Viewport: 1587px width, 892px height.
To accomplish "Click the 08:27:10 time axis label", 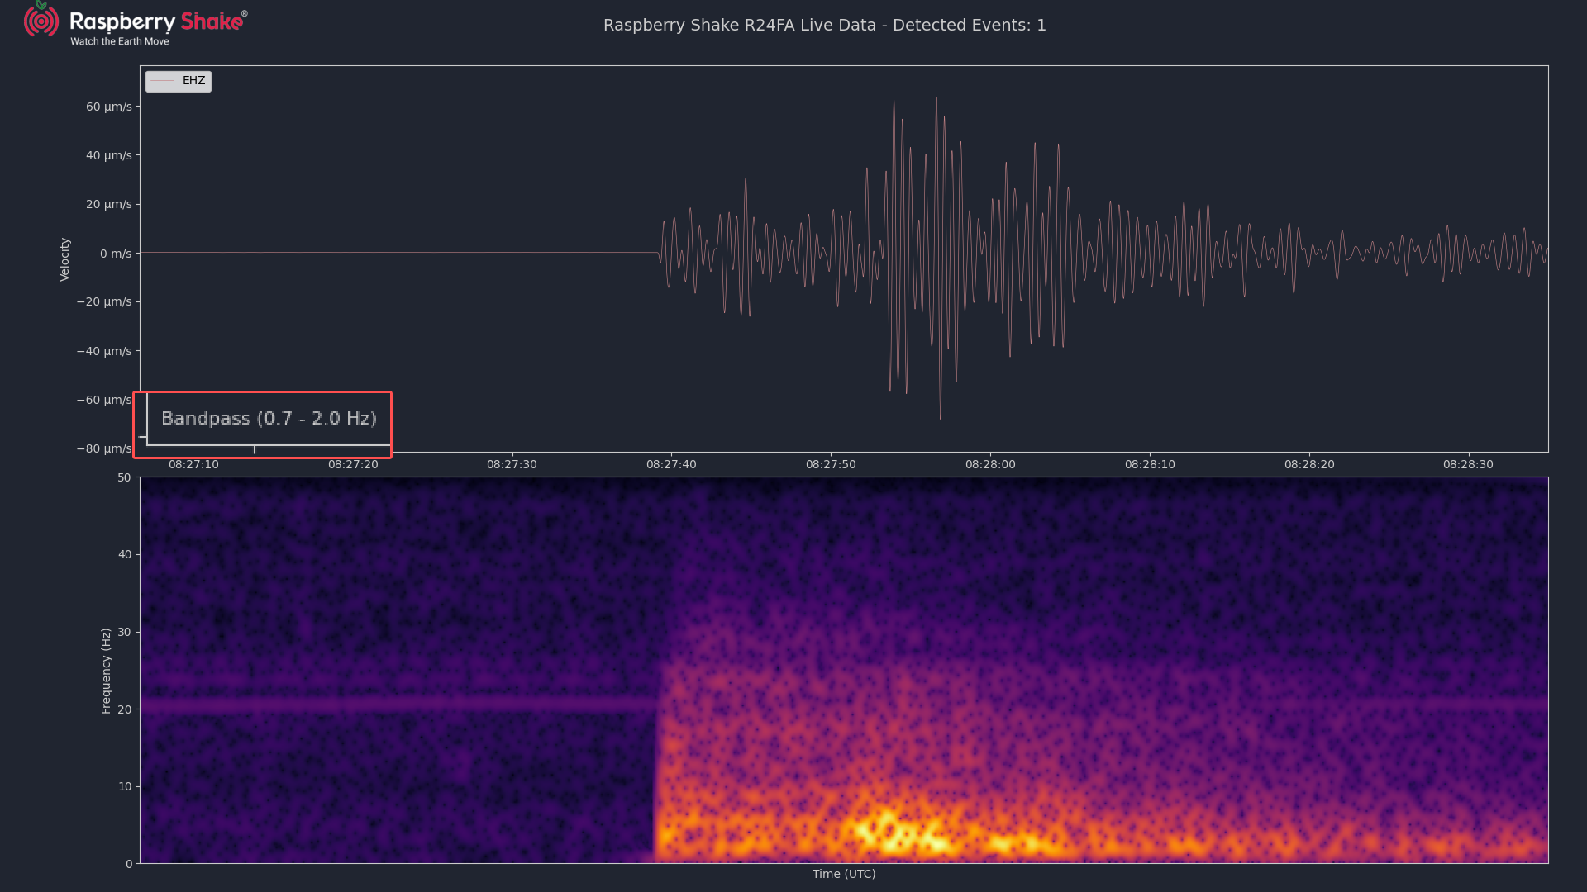I will 193,464.
